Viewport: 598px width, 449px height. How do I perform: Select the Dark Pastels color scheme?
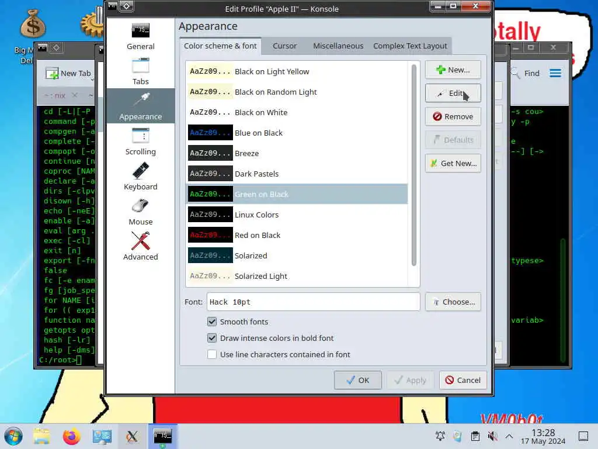coord(297,174)
